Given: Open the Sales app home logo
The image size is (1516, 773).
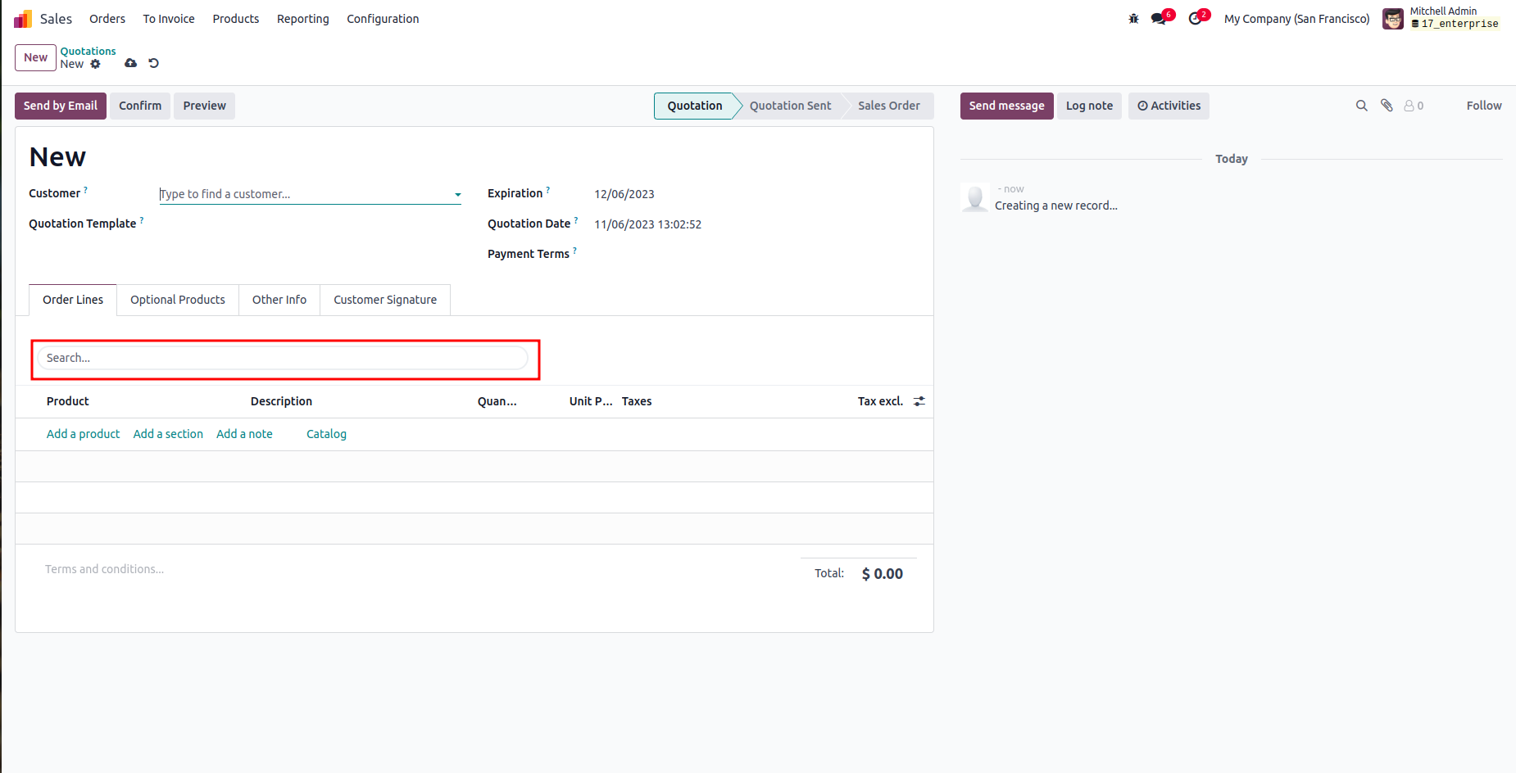Looking at the screenshot, I should [x=23, y=19].
